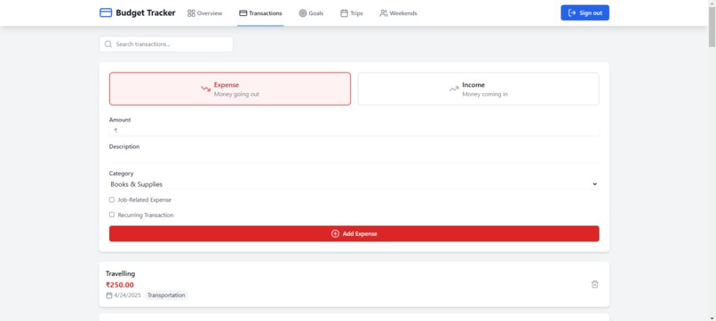This screenshot has height=321, width=716.
Task: Select the Income transaction type
Action: [478, 89]
